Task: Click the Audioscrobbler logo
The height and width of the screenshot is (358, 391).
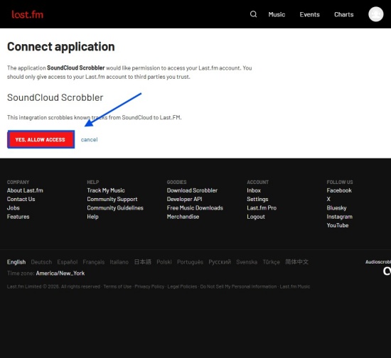Action: point(378,267)
